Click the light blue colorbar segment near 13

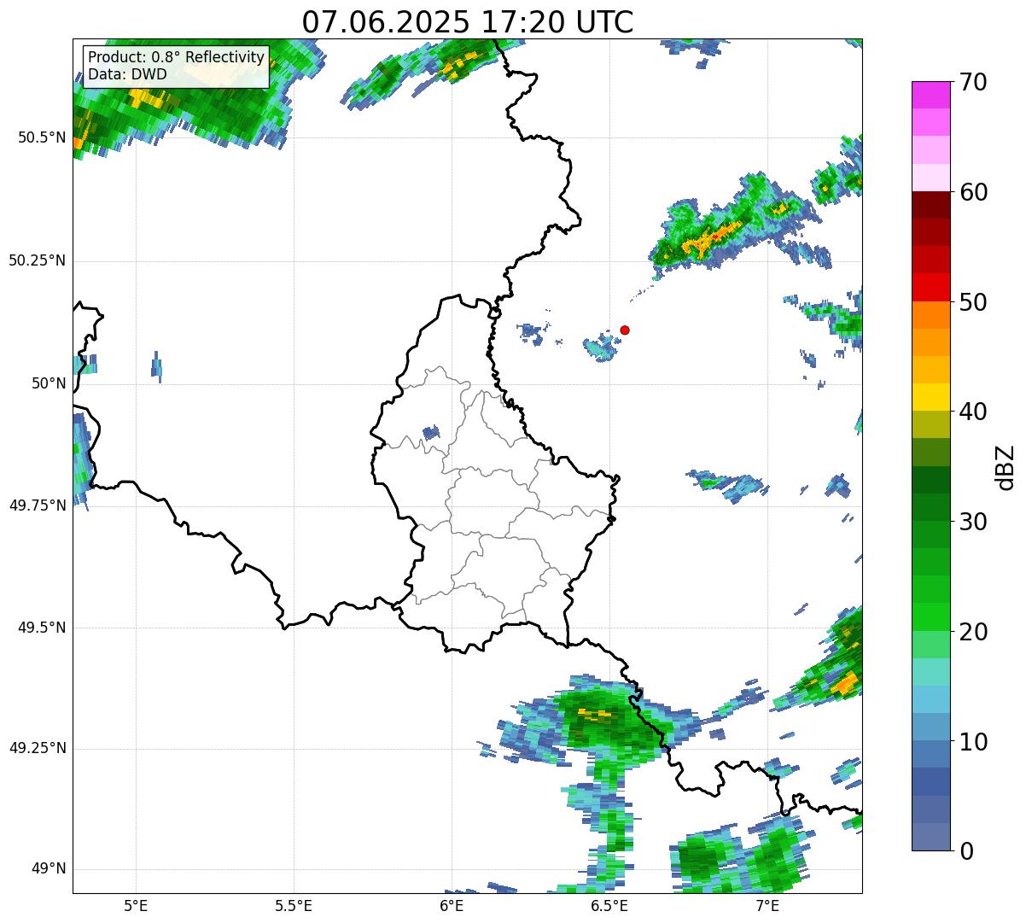coord(930,699)
